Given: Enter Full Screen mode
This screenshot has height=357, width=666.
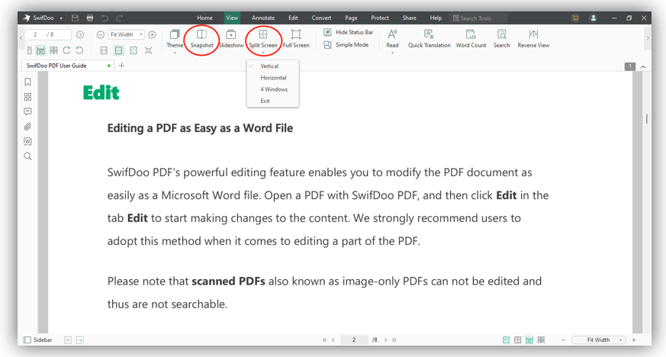Looking at the screenshot, I should (x=296, y=39).
